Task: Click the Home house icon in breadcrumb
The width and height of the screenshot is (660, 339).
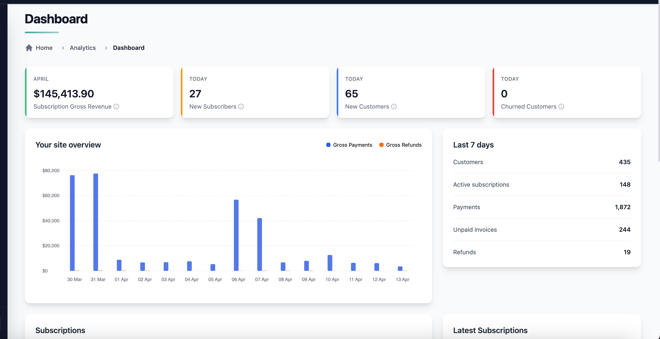Action: [x=29, y=48]
